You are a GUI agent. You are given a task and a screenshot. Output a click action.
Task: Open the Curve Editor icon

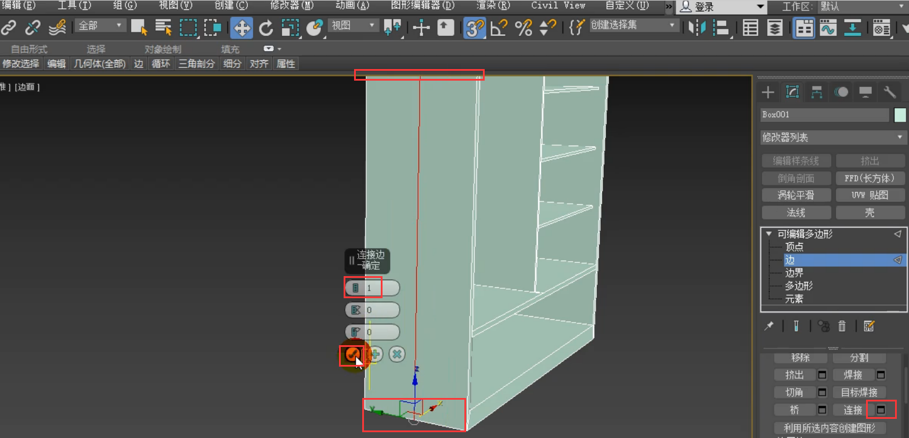(828, 27)
